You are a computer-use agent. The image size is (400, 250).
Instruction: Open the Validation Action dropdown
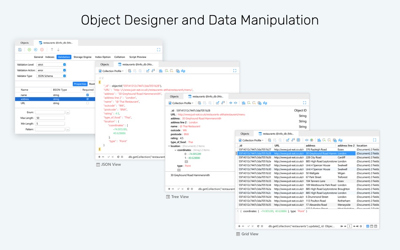click(x=51, y=70)
